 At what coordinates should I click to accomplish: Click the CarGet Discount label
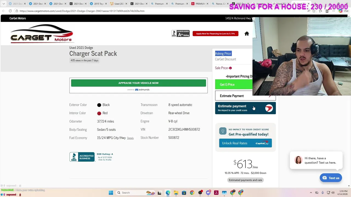point(225,59)
